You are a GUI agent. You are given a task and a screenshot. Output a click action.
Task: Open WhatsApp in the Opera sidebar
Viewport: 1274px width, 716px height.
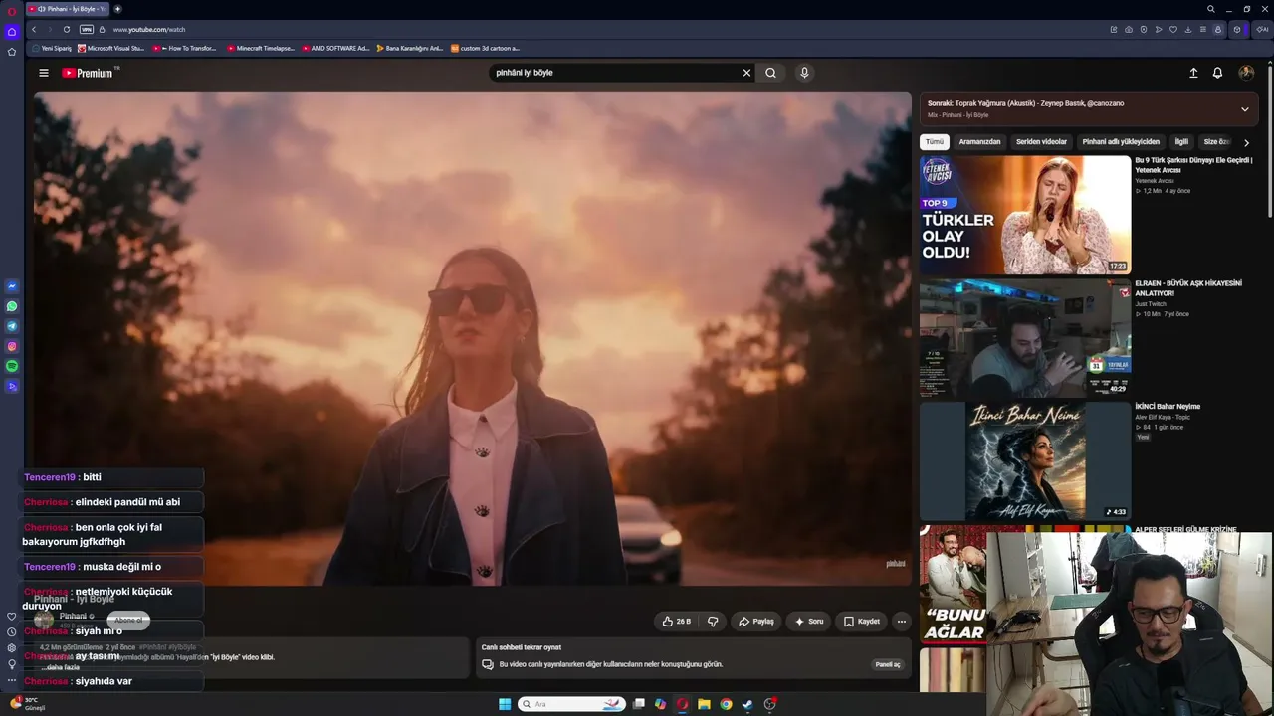pyautogui.click(x=12, y=306)
